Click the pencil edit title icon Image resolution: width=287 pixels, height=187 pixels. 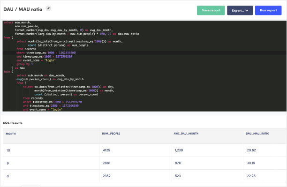[48, 8]
